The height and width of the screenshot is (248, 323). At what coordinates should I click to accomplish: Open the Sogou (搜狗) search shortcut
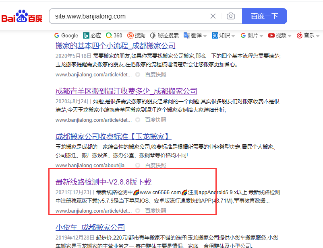(x=136, y=36)
